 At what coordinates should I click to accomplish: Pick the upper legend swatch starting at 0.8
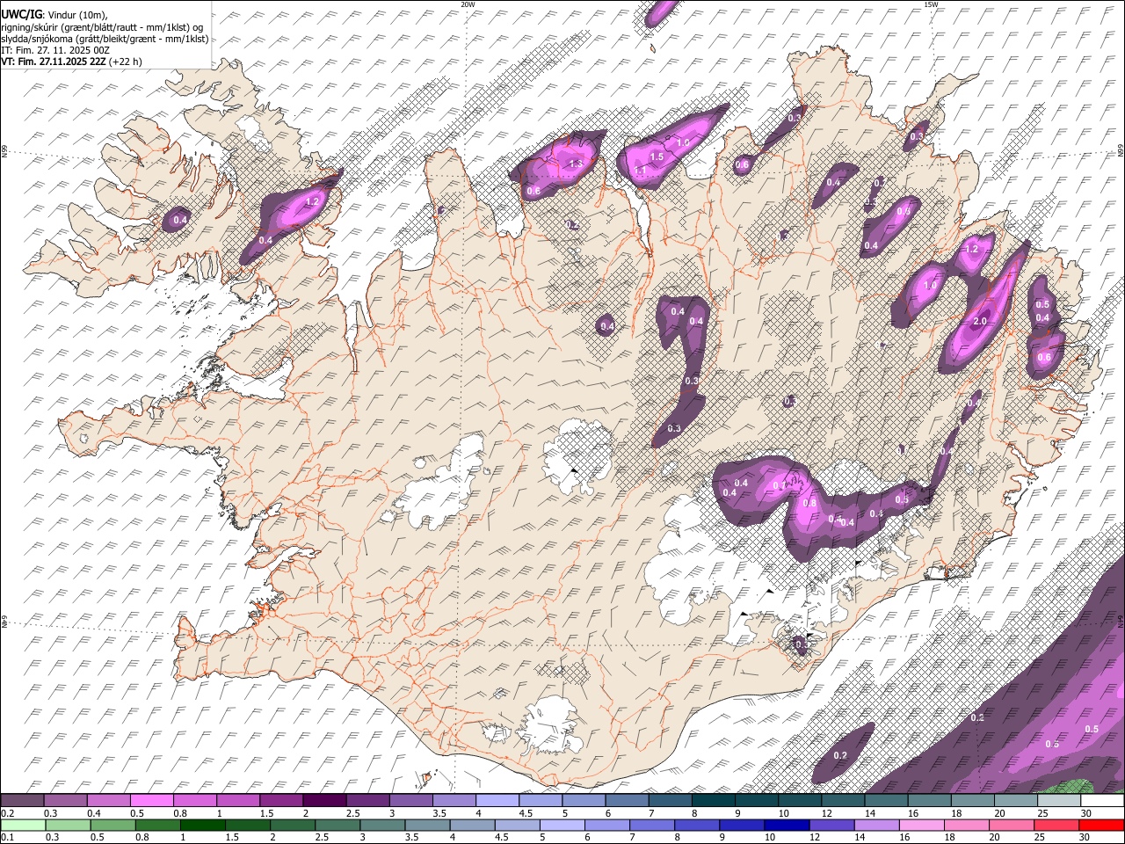point(194,801)
